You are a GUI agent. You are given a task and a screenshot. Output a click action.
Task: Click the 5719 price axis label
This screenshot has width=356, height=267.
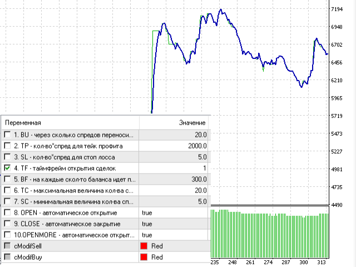point(337,116)
